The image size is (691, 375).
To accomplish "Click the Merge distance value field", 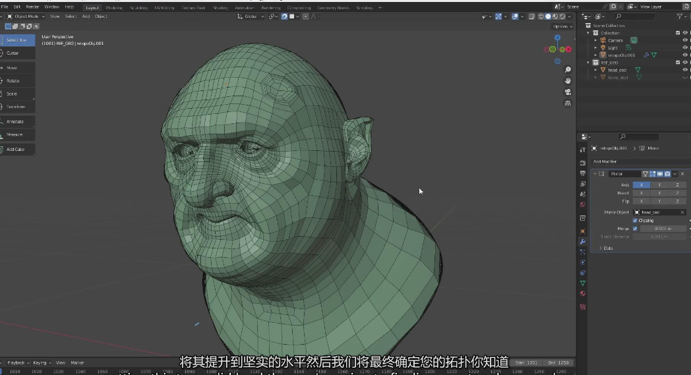I will tap(662, 229).
